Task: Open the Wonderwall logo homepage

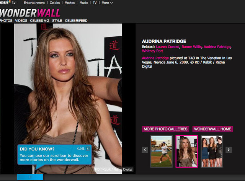Action: (30, 13)
